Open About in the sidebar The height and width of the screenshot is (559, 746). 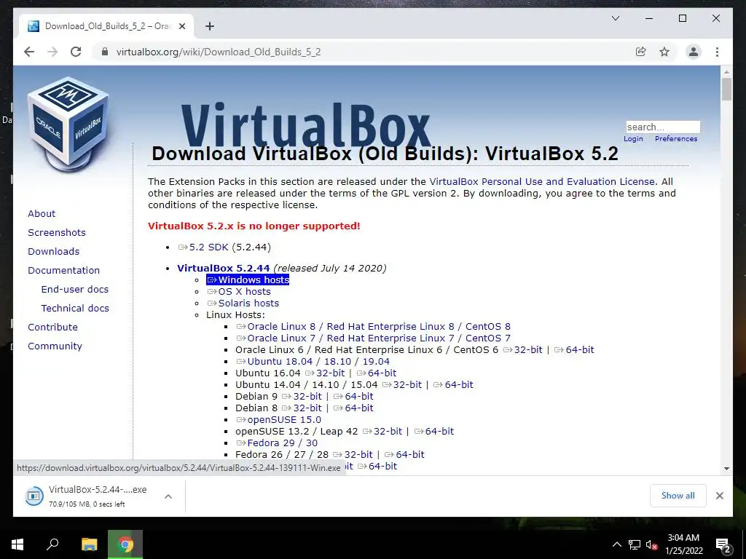pyautogui.click(x=42, y=213)
